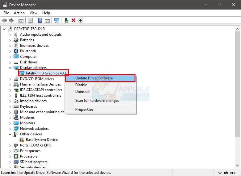
Task: Collapse the Other devices chevron
Action: pyautogui.click(x=10, y=134)
